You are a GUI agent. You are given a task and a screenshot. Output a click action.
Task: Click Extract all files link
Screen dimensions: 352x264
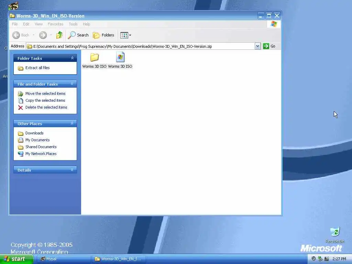[x=37, y=68]
